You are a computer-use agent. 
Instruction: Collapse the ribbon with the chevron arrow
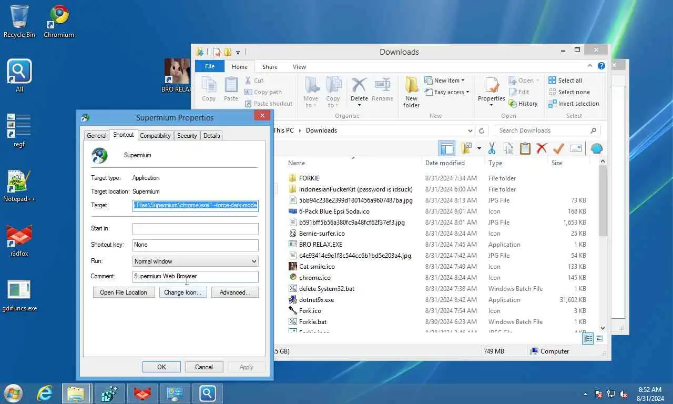[590, 66]
